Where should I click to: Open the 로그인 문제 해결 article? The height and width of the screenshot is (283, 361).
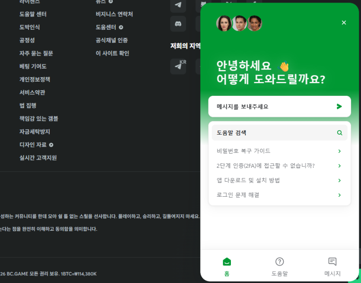tap(279, 195)
